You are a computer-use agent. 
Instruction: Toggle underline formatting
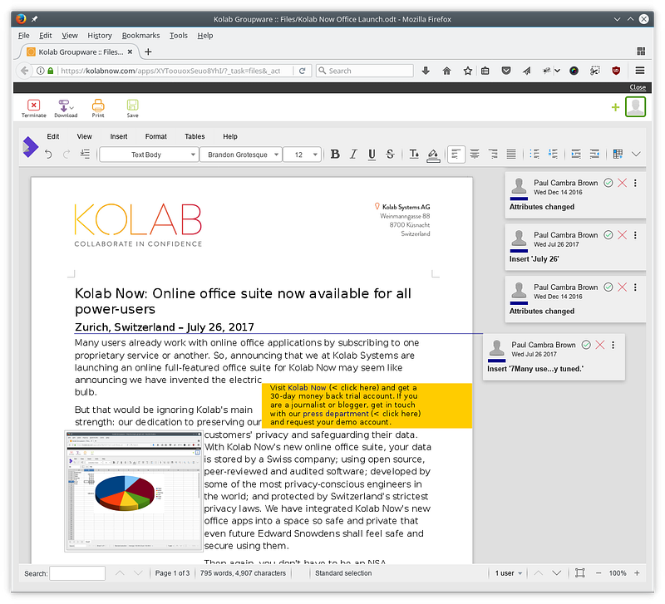pos(372,155)
